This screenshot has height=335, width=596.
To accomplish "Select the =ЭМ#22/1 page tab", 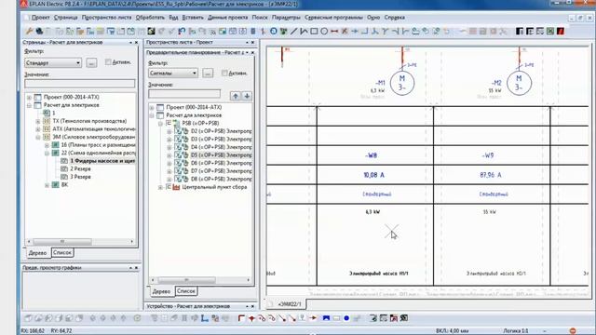I will pos(289,304).
